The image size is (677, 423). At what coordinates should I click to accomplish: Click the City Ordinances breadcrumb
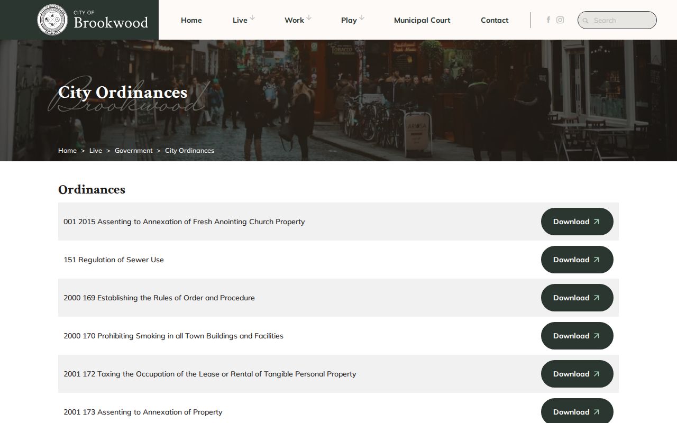189,151
